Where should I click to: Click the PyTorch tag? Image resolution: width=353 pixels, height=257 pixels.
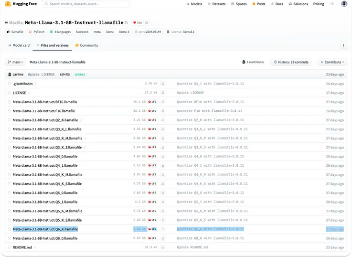tap(36, 32)
